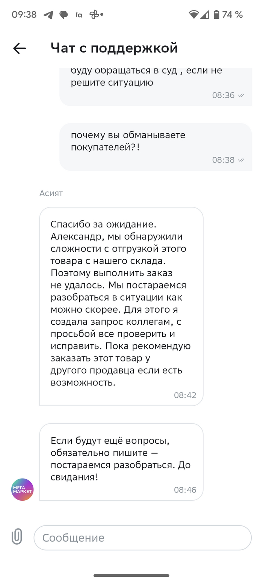Focus the Сообщение text field

143,537
